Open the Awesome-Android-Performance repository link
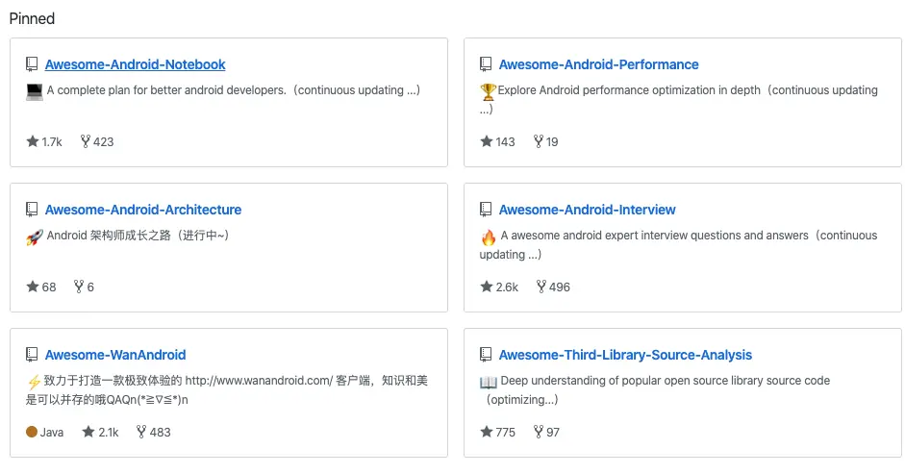The width and height of the screenshot is (905, 474). coord(598,65)
